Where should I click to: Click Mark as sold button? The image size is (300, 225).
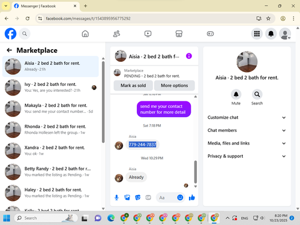click(x=133, y=85)
